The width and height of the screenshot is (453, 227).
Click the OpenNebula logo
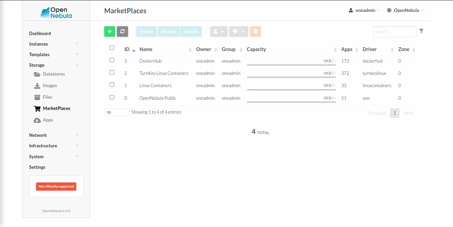click(56, 12)
